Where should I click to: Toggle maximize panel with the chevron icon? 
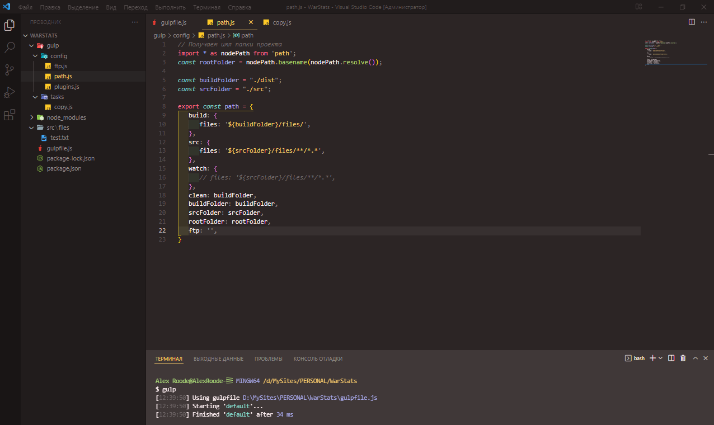point(694,358)
